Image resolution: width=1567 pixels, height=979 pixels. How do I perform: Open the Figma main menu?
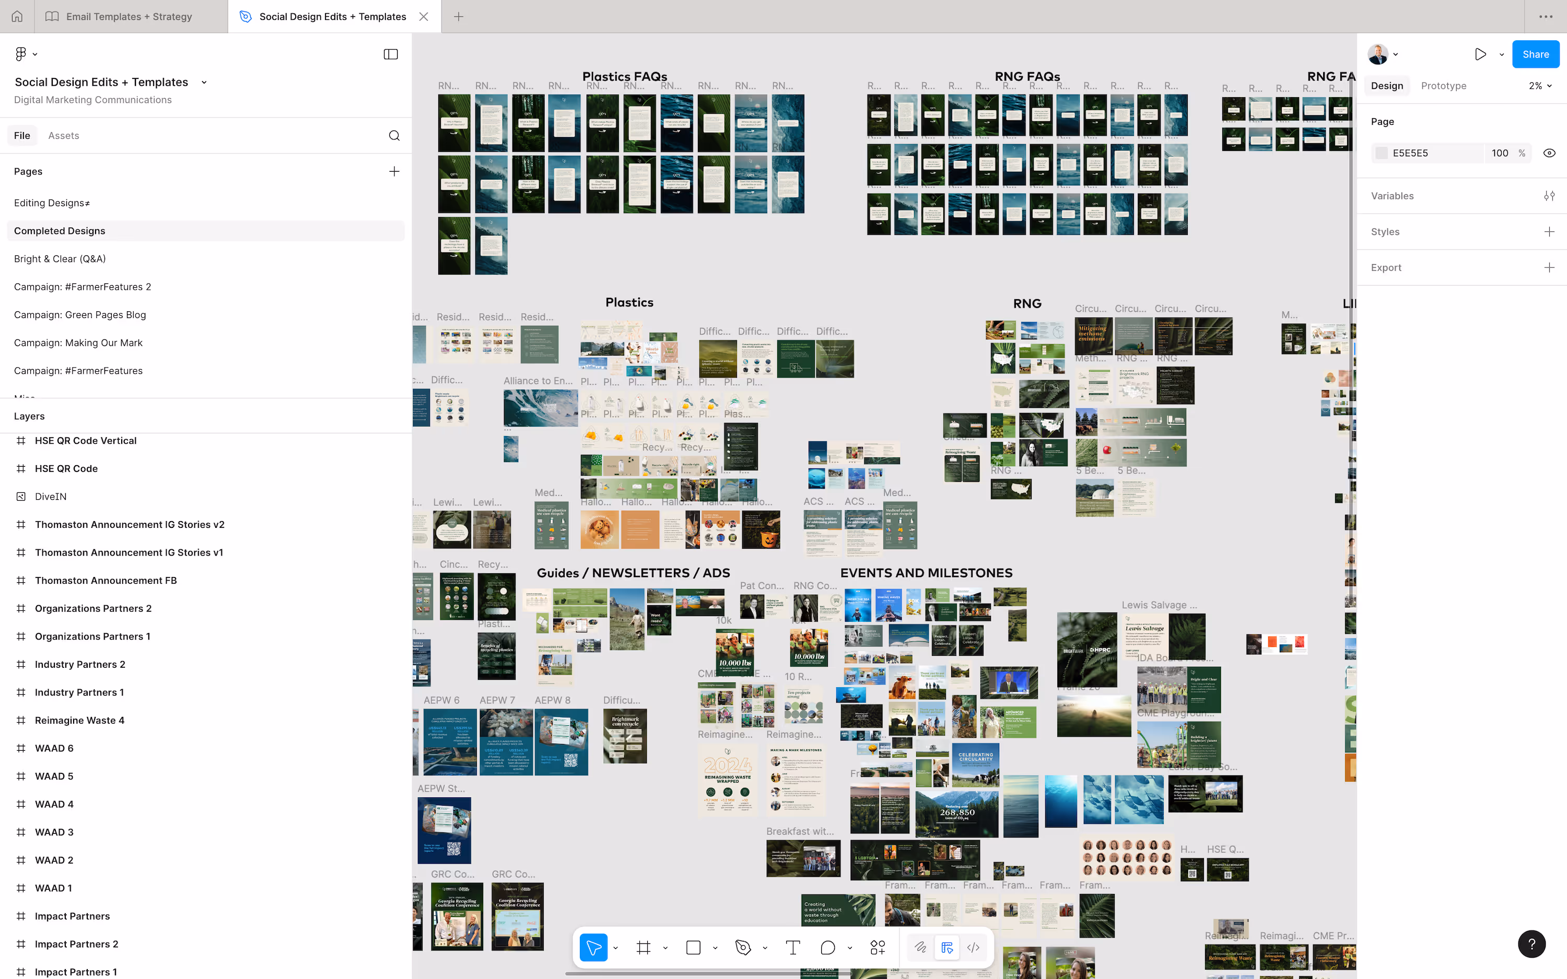tap(25, 54)
